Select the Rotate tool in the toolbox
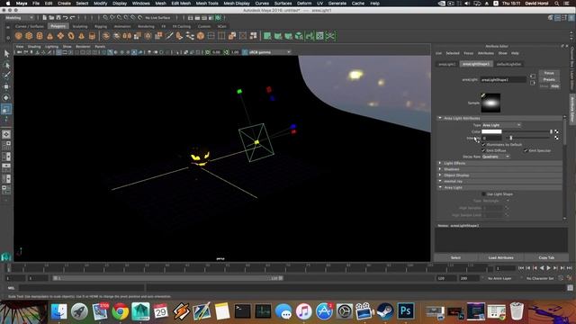Screen dimensions: 576x324 click(6, 98)
